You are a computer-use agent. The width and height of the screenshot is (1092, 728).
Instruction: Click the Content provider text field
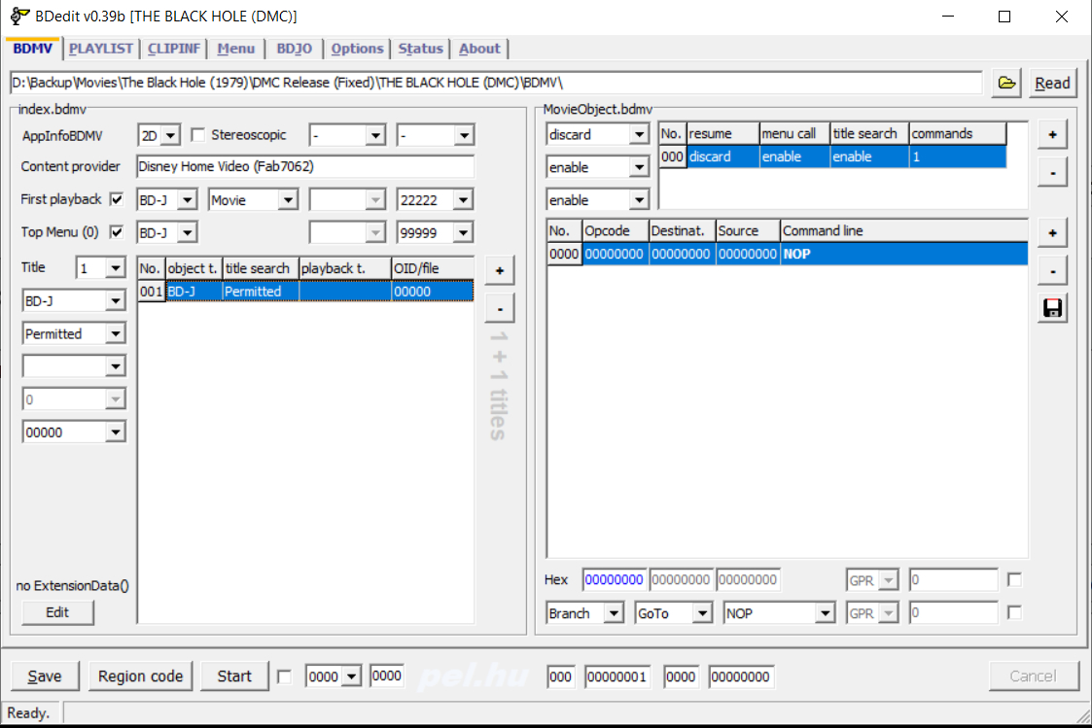pyautogui.click(x=304, y=167)
